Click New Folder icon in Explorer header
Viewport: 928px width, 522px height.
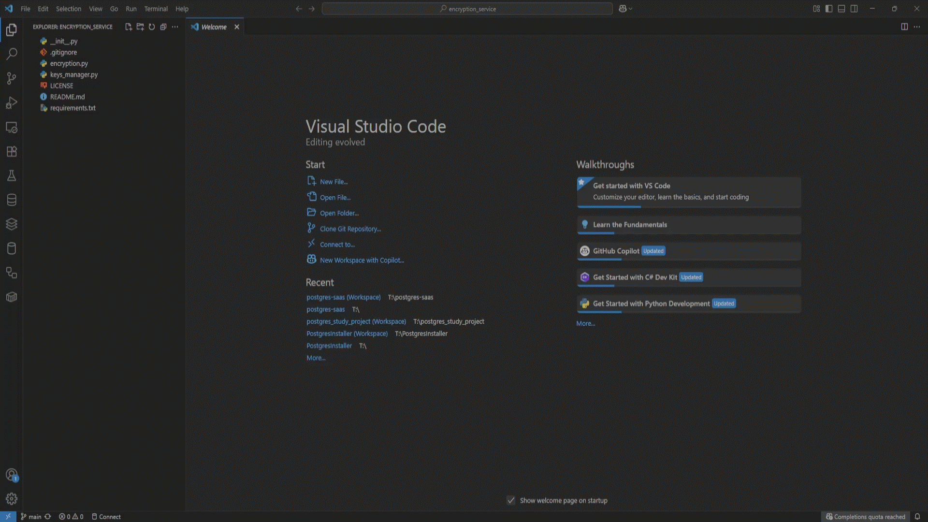[x=140, y=27]
